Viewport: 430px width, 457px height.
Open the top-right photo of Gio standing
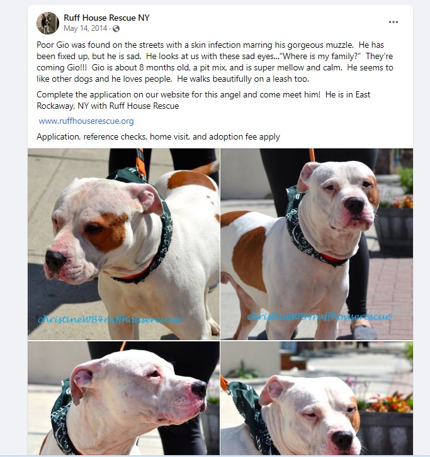click(x=317, y=244)
